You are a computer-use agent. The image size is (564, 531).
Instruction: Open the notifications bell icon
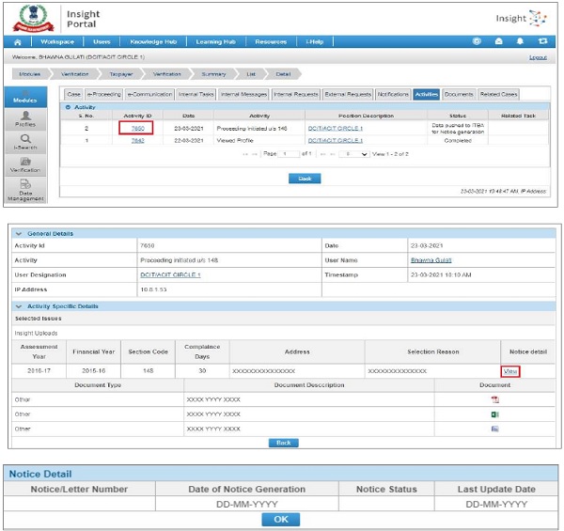[520, 41]
